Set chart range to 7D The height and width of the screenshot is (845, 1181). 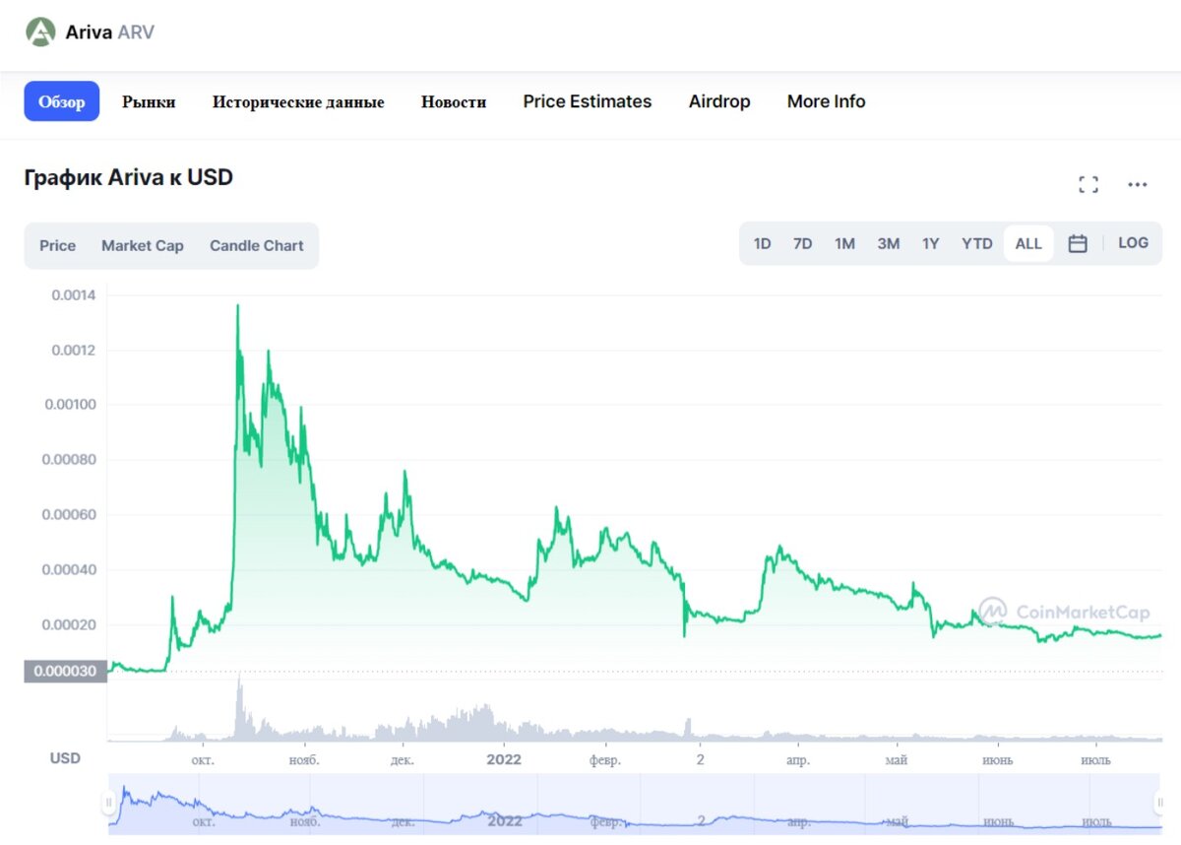803,243
